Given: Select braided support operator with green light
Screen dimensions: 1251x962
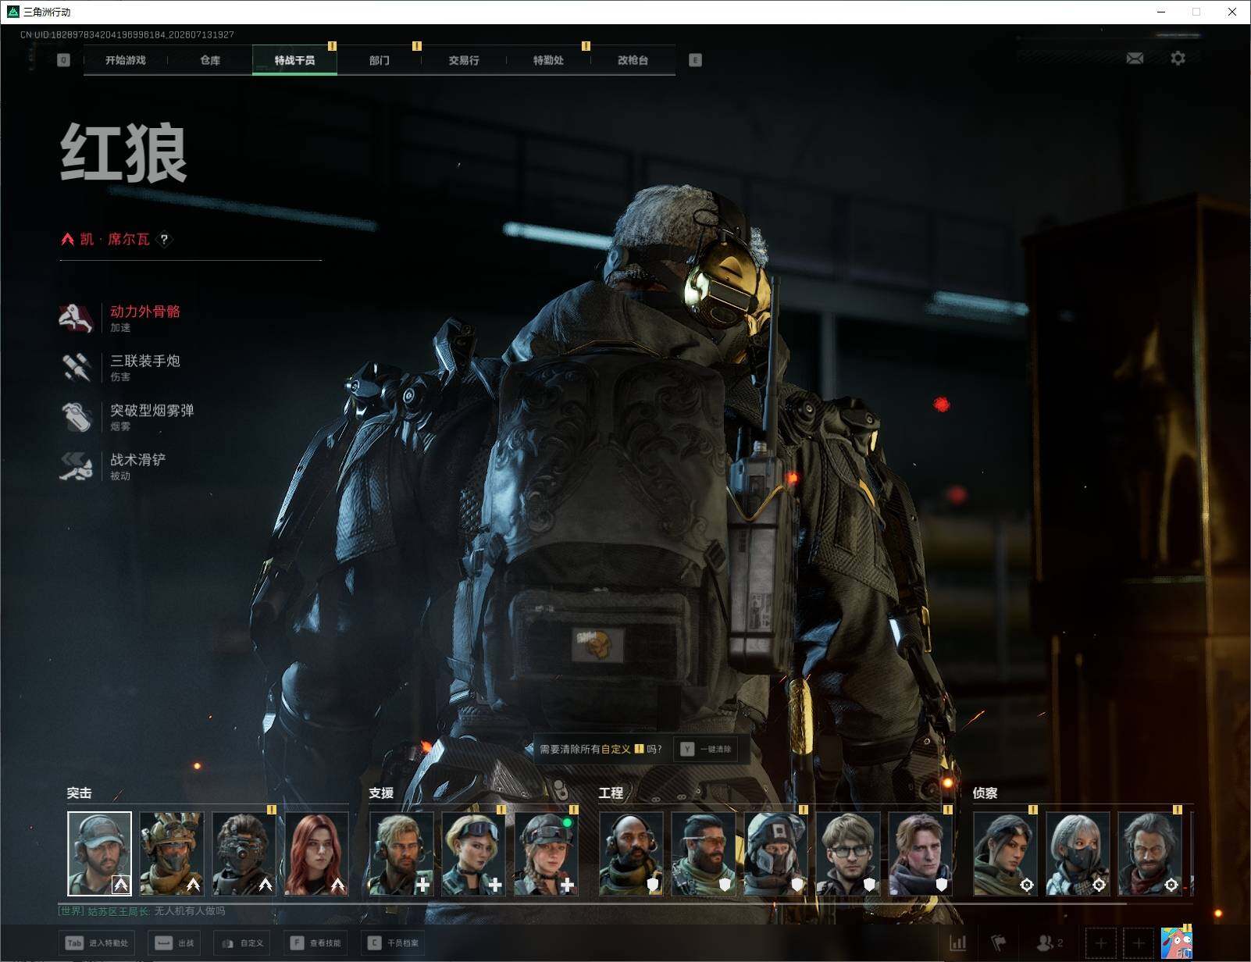Looking at the screenshot, I should [x=546, y=853].
